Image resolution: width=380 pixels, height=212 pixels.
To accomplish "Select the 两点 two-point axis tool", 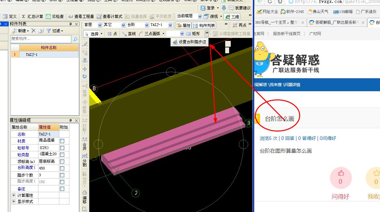I will pos(240,25).
